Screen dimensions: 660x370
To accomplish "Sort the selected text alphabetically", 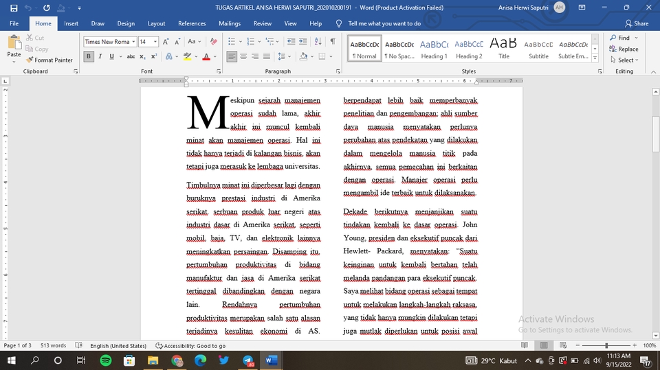I will (x=317, y=42).
